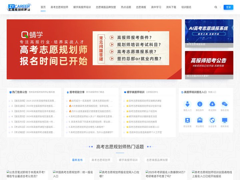Image resolution: width=240 pixels, height=180 pixels.
Task: Open the red 高考志愿规划师 main banner
Action: pos(94,49)
